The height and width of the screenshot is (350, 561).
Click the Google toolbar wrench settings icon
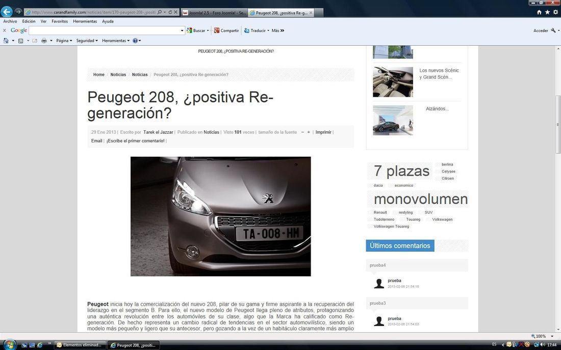coord(553,31)
